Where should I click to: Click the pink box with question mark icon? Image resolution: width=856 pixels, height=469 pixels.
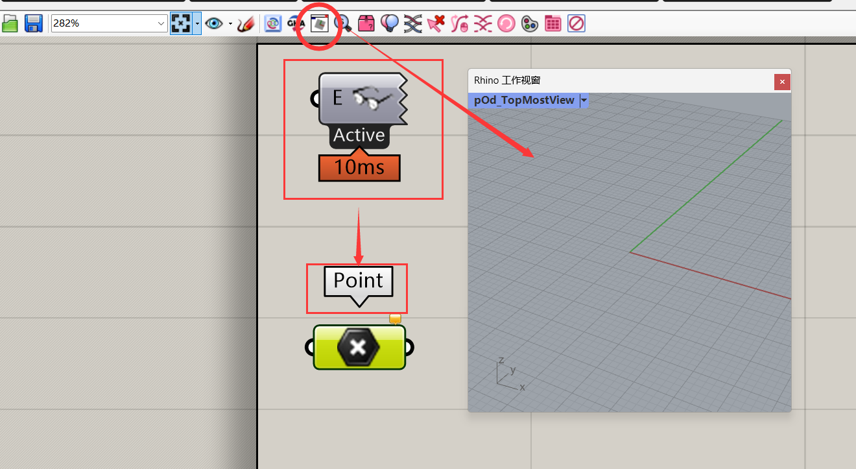tap(366, 24)
